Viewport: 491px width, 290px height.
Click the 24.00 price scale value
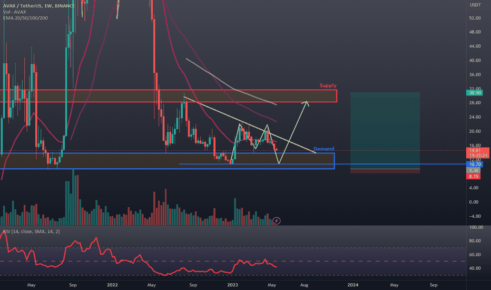[475, 117]
